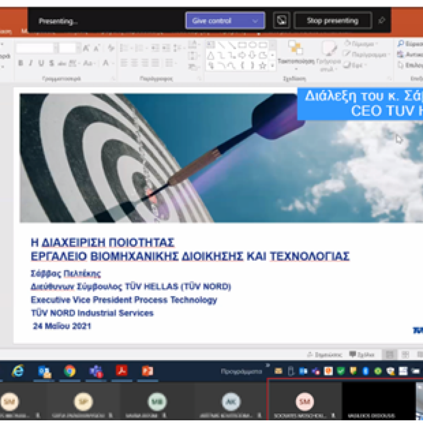Click the Find (magnifier) command
423x423 pixels.
pos(410,44)
